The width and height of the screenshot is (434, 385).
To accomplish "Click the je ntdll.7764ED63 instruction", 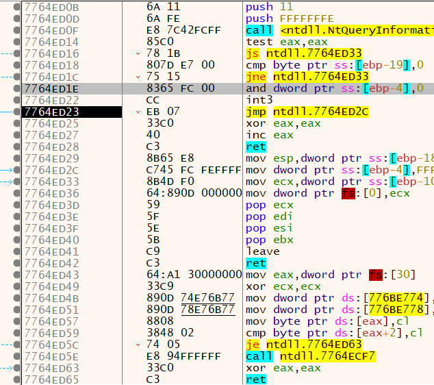I will (304, 345).
